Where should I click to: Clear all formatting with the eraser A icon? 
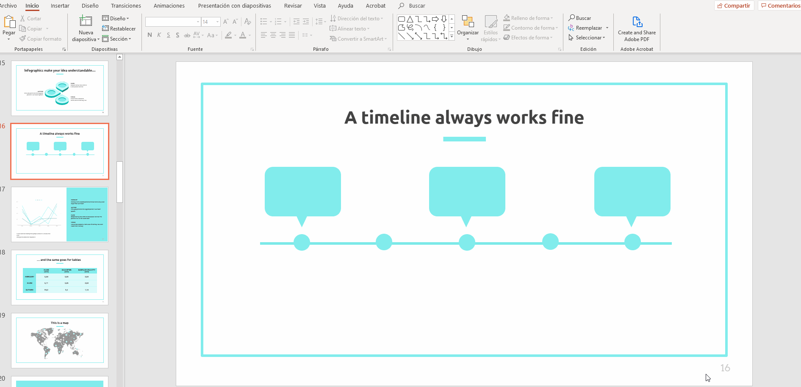(248, 22)
